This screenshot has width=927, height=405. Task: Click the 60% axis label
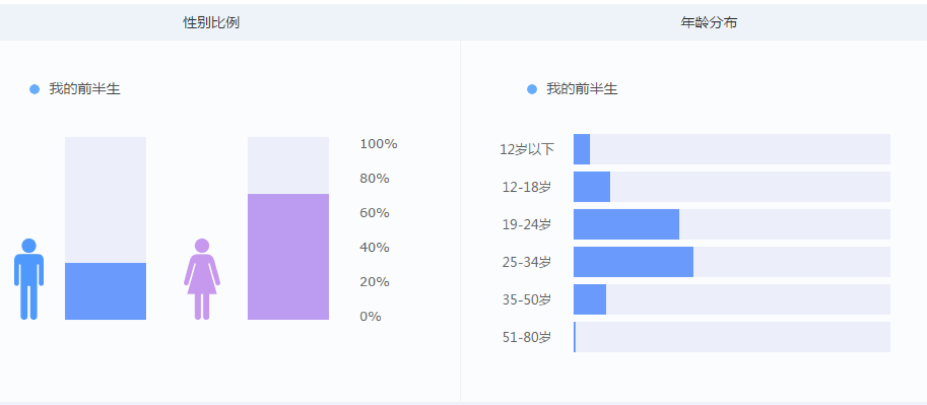[374, 213]
